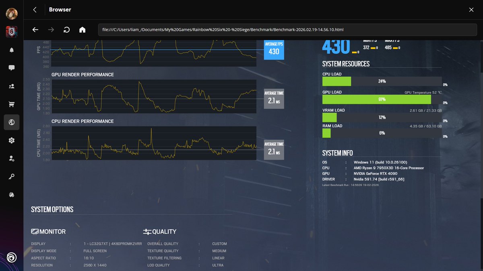Click aspect ratio value 16:10

(x=89, y=258)
